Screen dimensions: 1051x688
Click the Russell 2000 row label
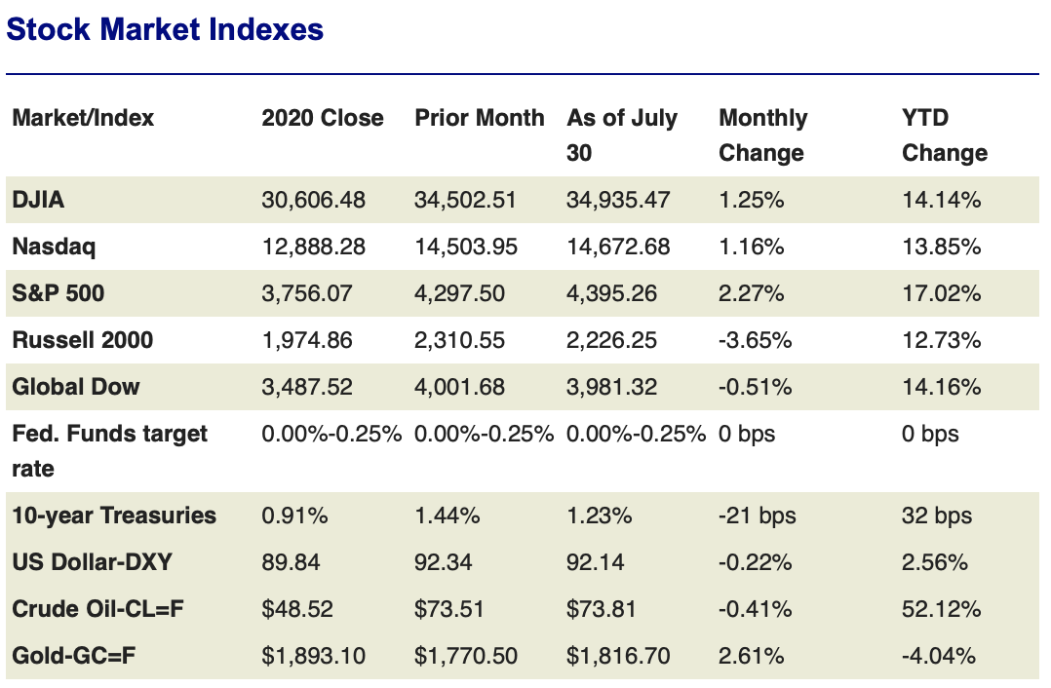tap(83, 340)
